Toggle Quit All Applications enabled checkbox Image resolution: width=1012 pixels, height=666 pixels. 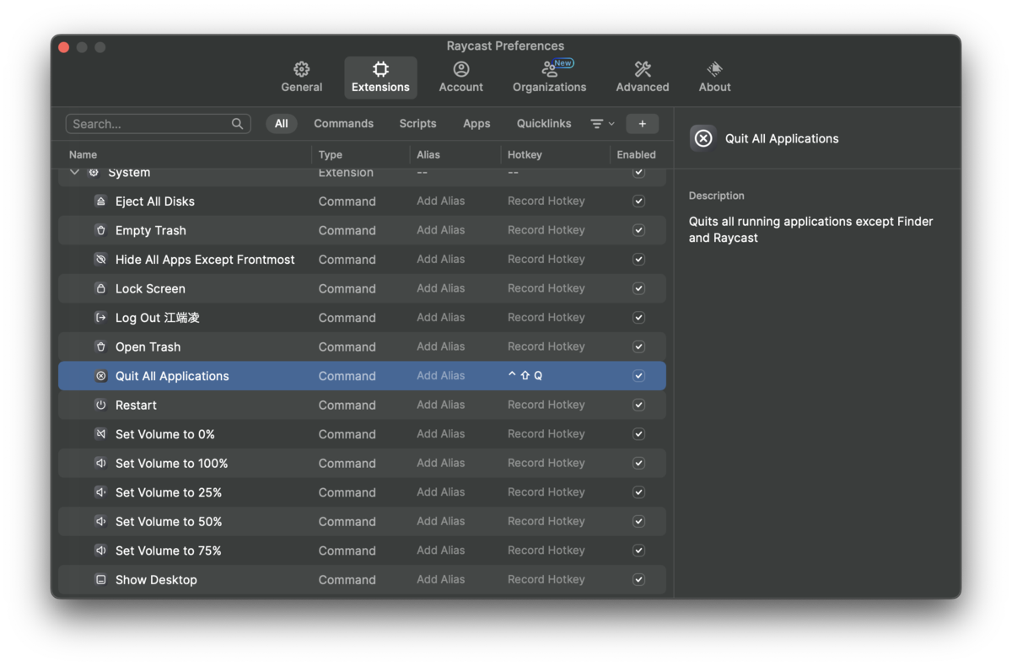[638, 376]
